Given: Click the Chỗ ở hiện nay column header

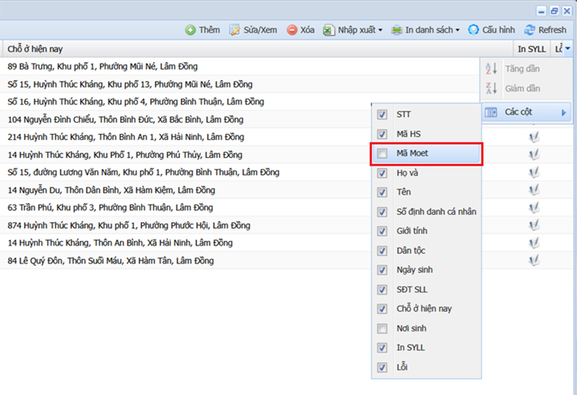Looking at the screenshot, I should 257,49.
